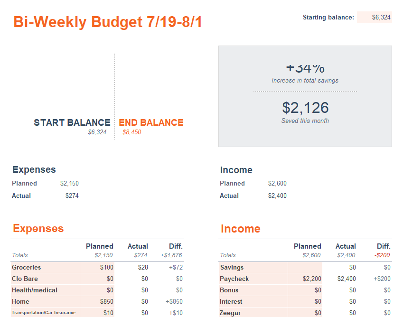The image size is (412, 317).
Task: Click the orange Income table heading
Action: click(x=240, y=229)
